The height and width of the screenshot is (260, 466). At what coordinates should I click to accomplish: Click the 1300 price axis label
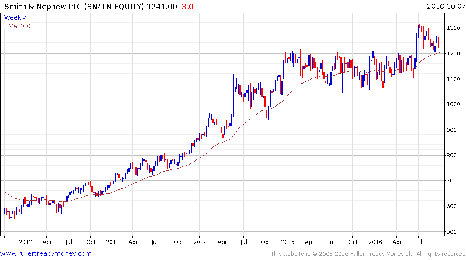coord(453,28)
